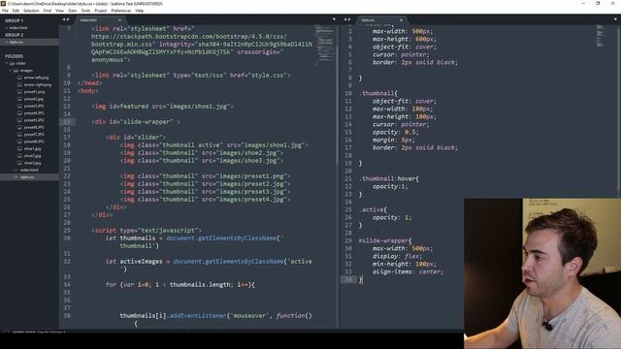The width and height of the screenshot is (621, 349).
Task: Click the images folder icon
Action: [x=16, y=71]
